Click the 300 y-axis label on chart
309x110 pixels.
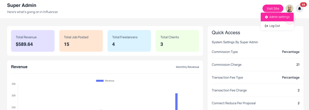click(14, 95)
